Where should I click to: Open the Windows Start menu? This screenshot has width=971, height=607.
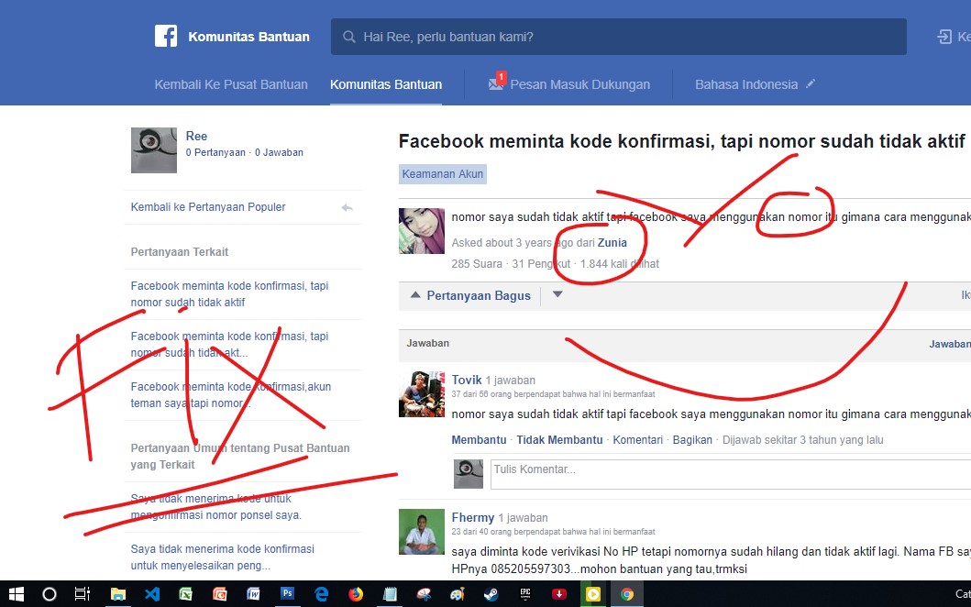17,594
